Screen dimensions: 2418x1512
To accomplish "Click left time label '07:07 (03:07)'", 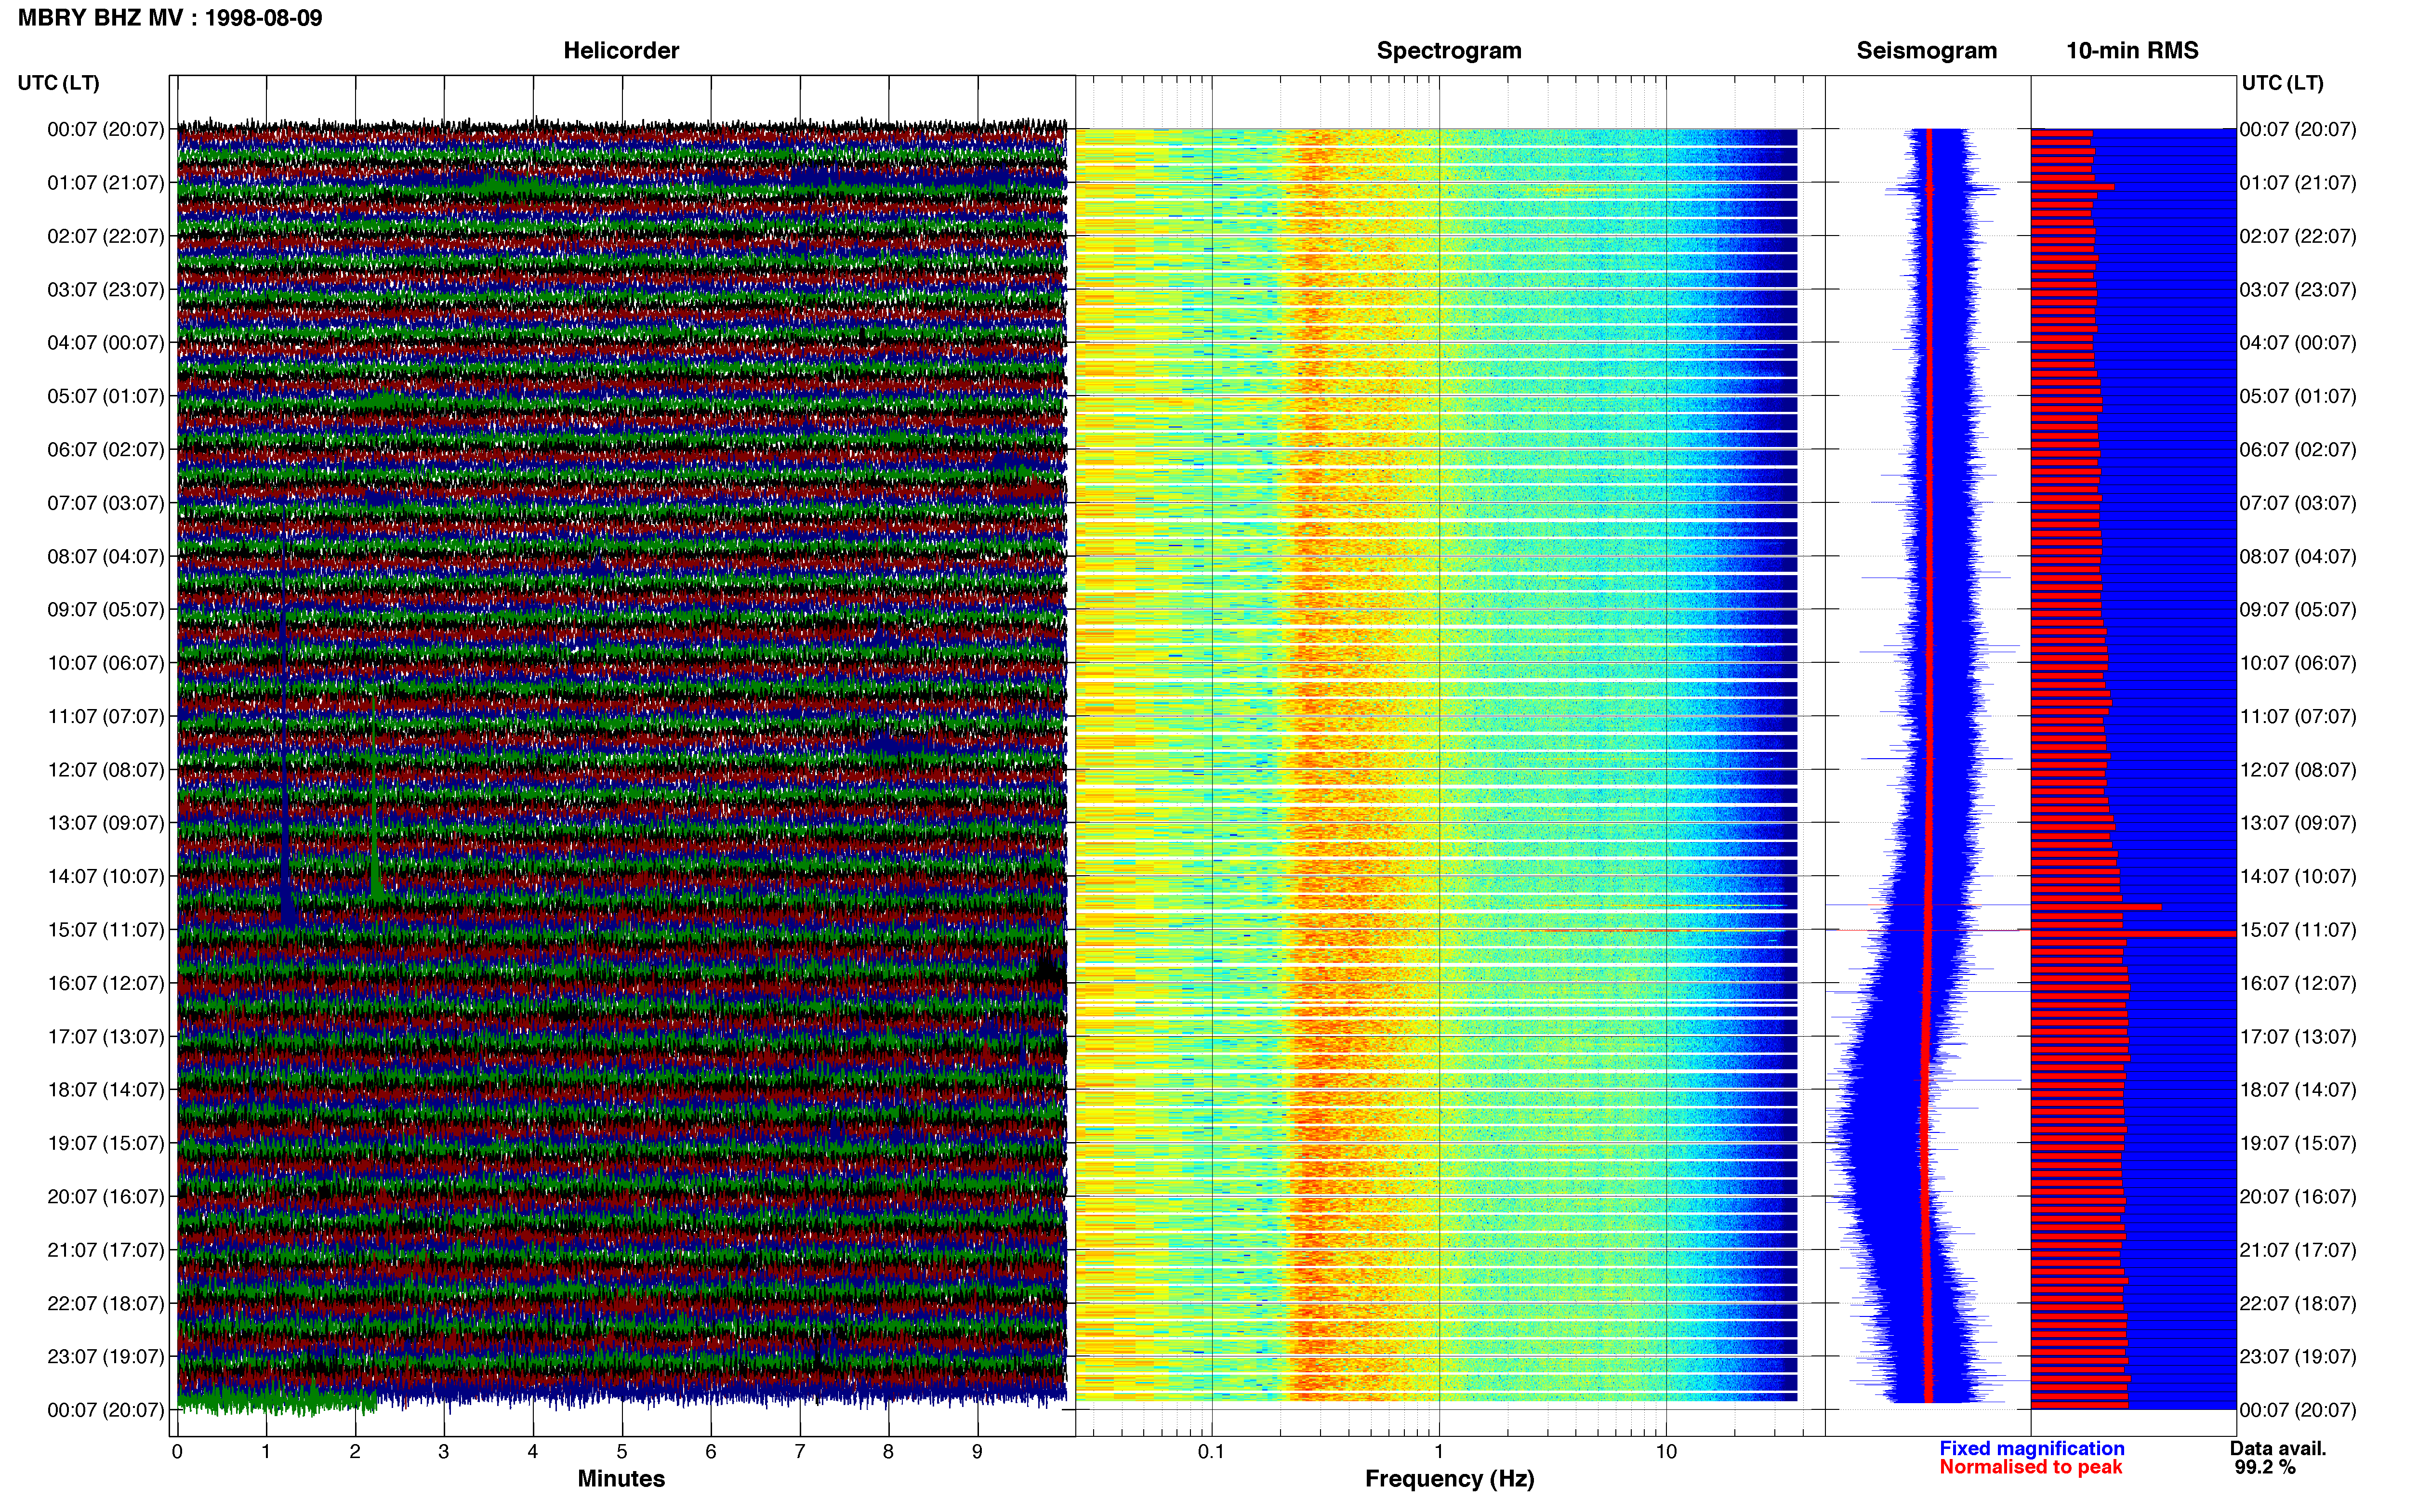I will [x=105, y=503].
